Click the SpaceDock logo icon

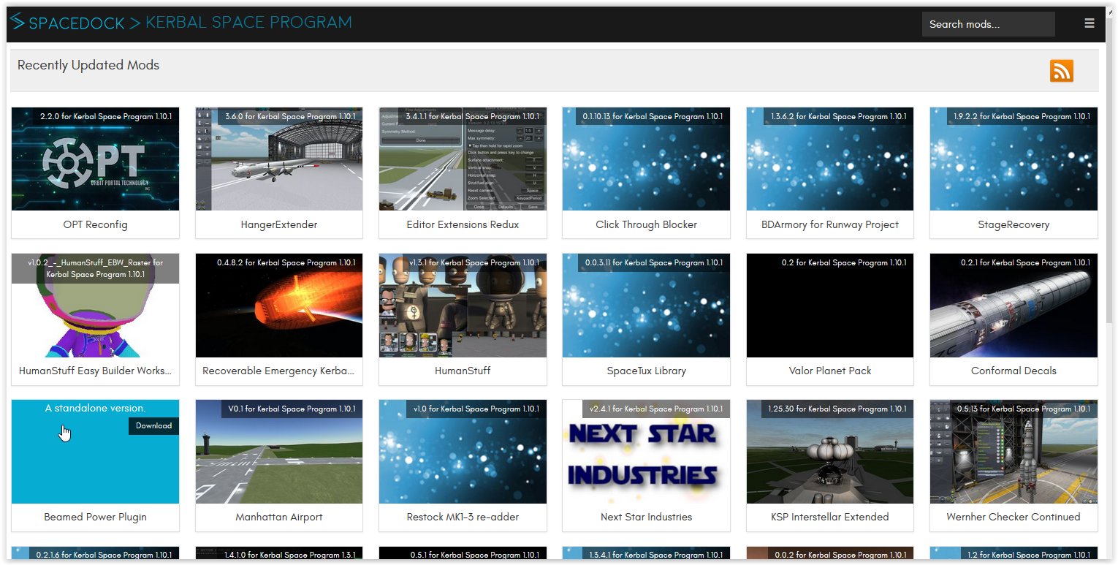[18, 23]
